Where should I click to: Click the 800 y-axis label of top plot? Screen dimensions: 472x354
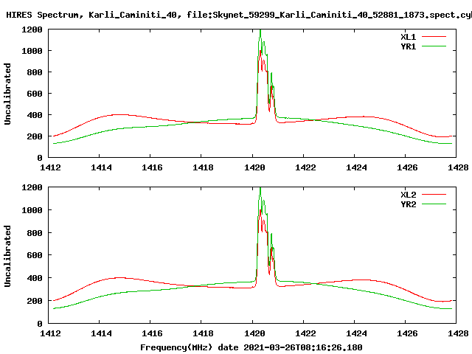pos(35,72)
